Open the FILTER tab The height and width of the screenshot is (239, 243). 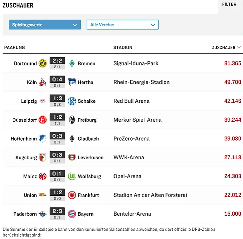pos(229,4)
